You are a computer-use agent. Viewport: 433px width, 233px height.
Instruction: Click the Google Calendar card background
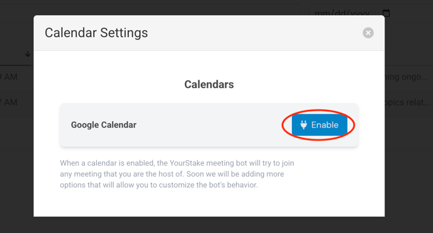[x=209, y=125]
